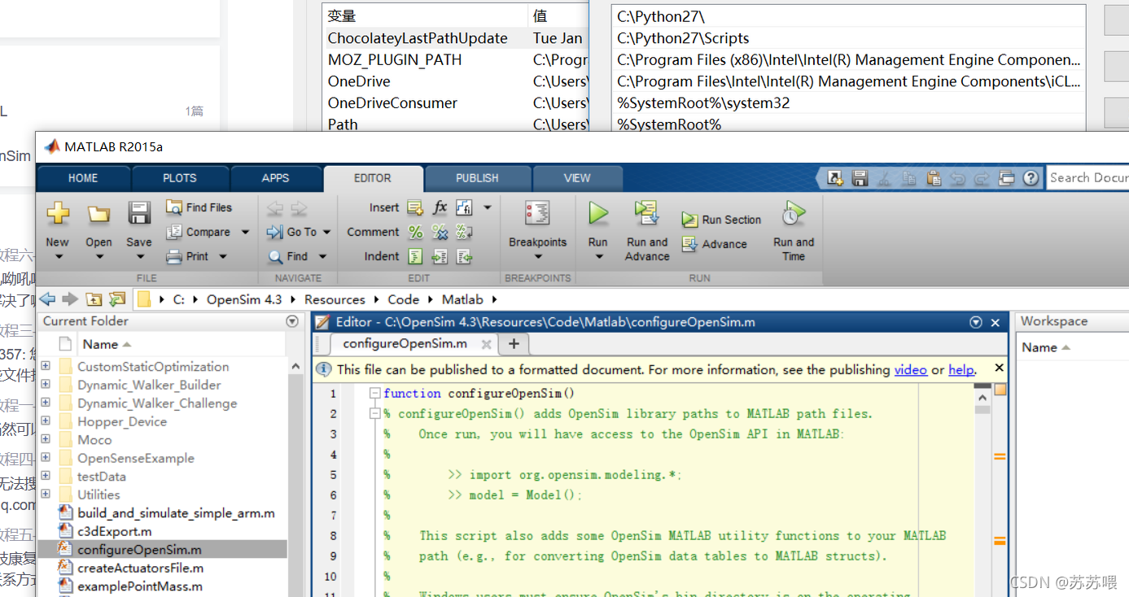Select c3dExport.m in Current Folder
1129x597 pixels.
click(x=115, y=531)
